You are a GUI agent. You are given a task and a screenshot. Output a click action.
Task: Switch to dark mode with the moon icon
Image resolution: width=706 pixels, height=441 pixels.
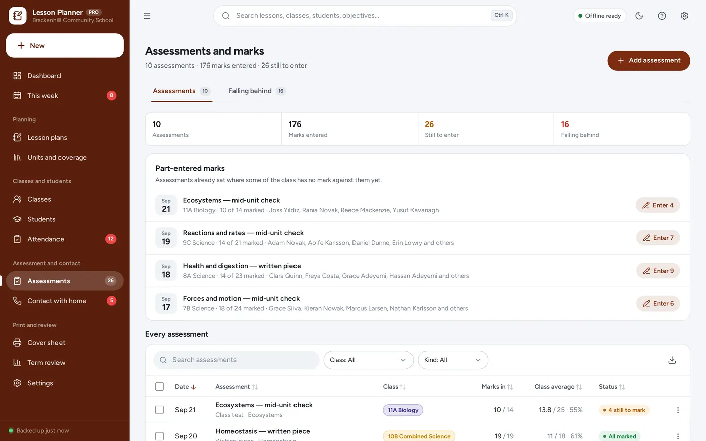coord(639,16)
